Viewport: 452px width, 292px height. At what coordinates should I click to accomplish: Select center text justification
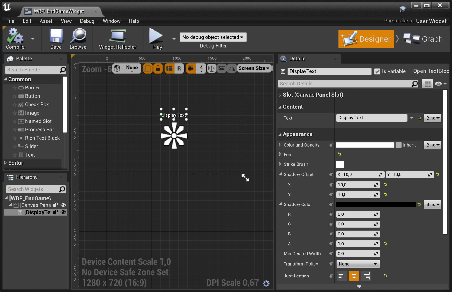tap(354, 276)
